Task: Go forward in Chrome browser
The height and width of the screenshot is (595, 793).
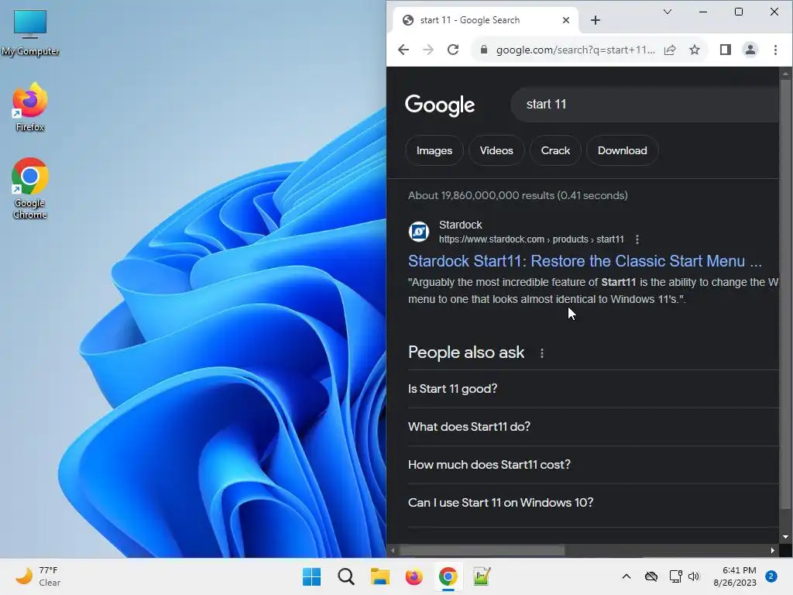Action: pyautogui.click(x=427, y=50)
